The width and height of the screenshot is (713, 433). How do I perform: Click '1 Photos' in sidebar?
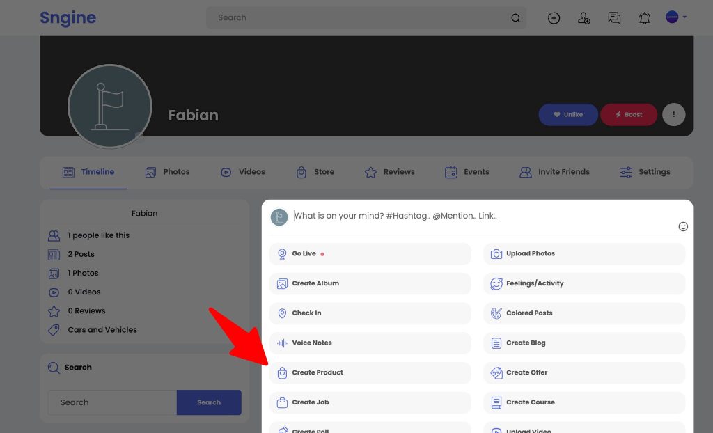click(x=84, y=273)
